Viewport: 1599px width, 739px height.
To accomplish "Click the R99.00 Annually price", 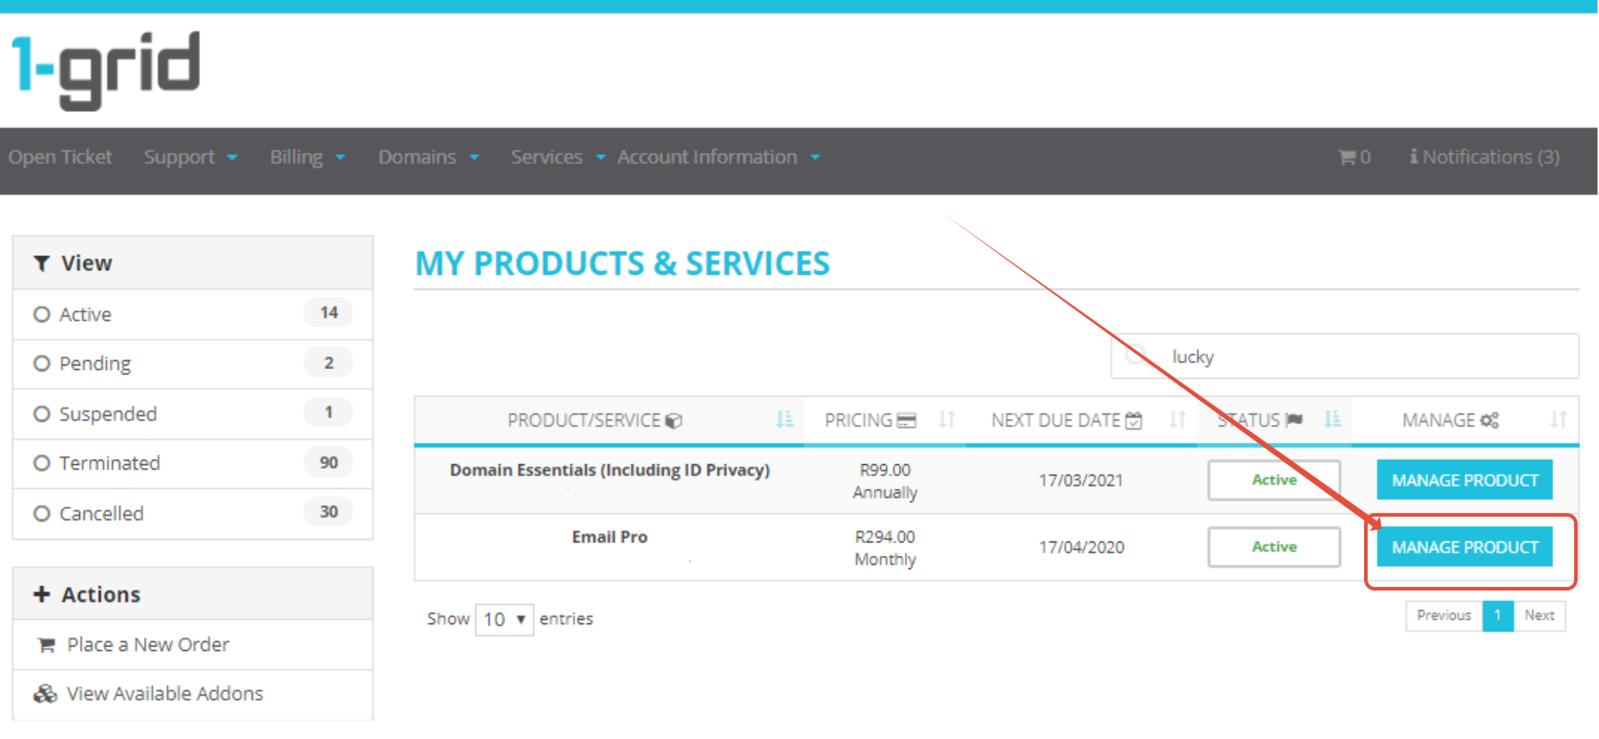I will 884,481.
